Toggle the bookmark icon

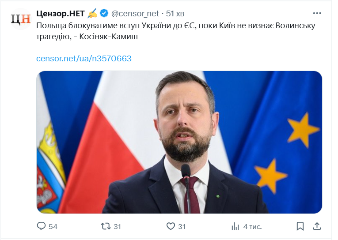[x=300, y=226]
